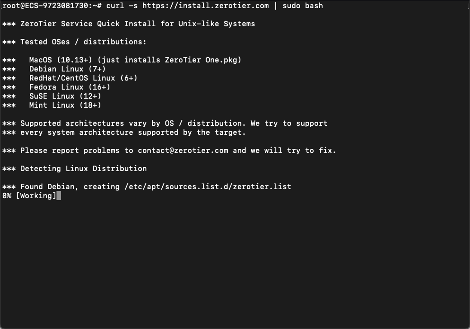The width and height of the screenshot is (470, 329).
Task: Click the "ZeroTier Service Quick Install" heading line
Action: [x=137, y=24]
